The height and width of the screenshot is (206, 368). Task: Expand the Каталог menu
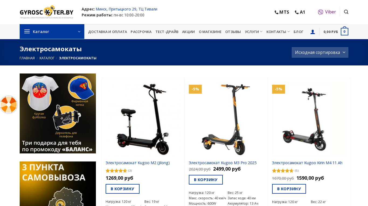(52, 32)
